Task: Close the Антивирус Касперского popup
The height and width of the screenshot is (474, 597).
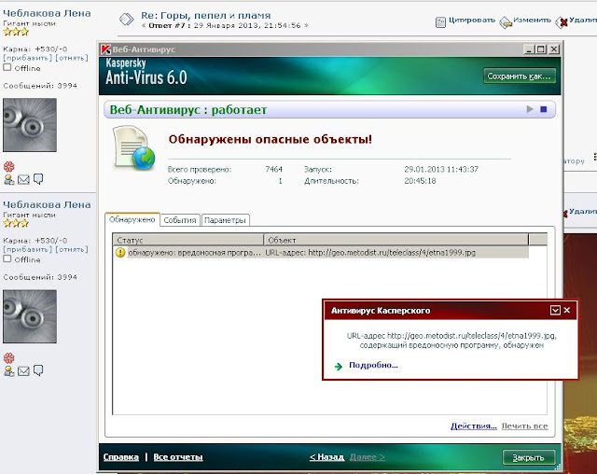Action: tap(567, 311)
